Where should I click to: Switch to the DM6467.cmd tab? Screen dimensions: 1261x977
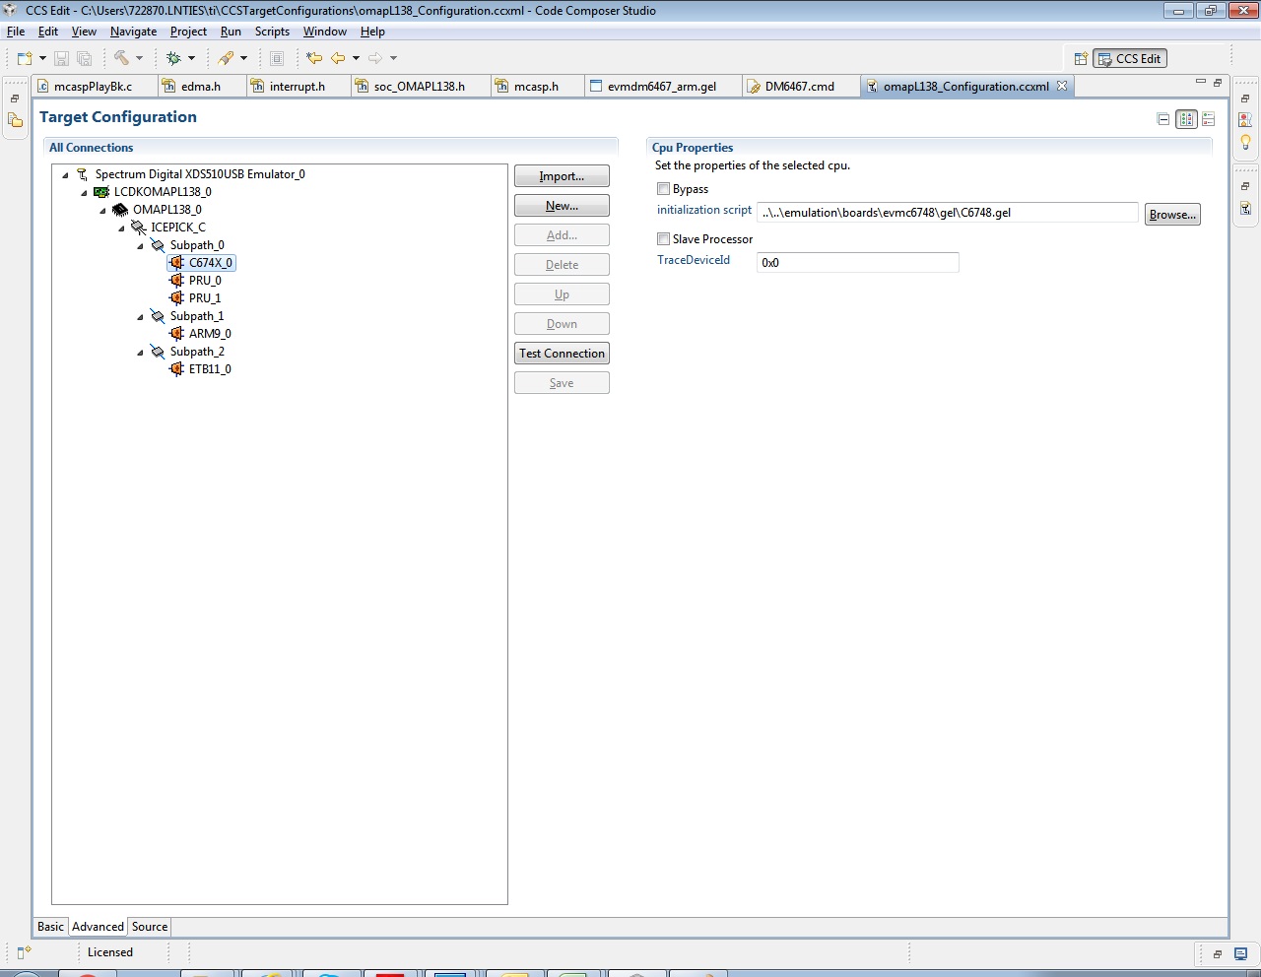[799, 86]
